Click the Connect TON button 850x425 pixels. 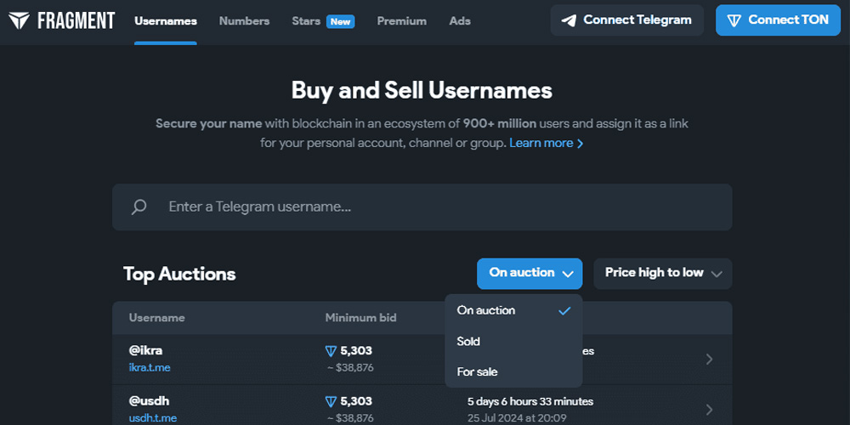(778, 20)
